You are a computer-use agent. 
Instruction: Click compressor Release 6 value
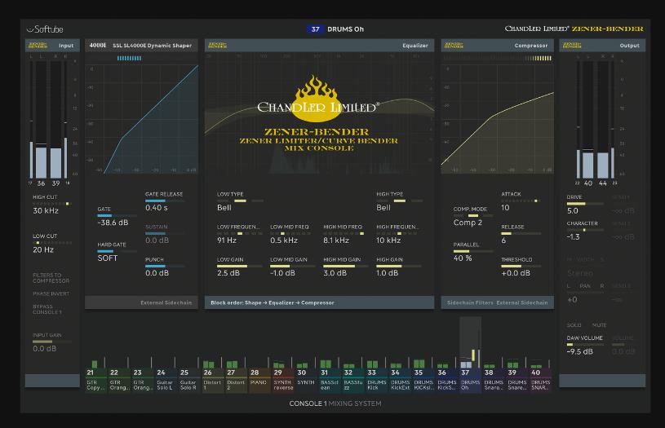(x=503, y=240)
